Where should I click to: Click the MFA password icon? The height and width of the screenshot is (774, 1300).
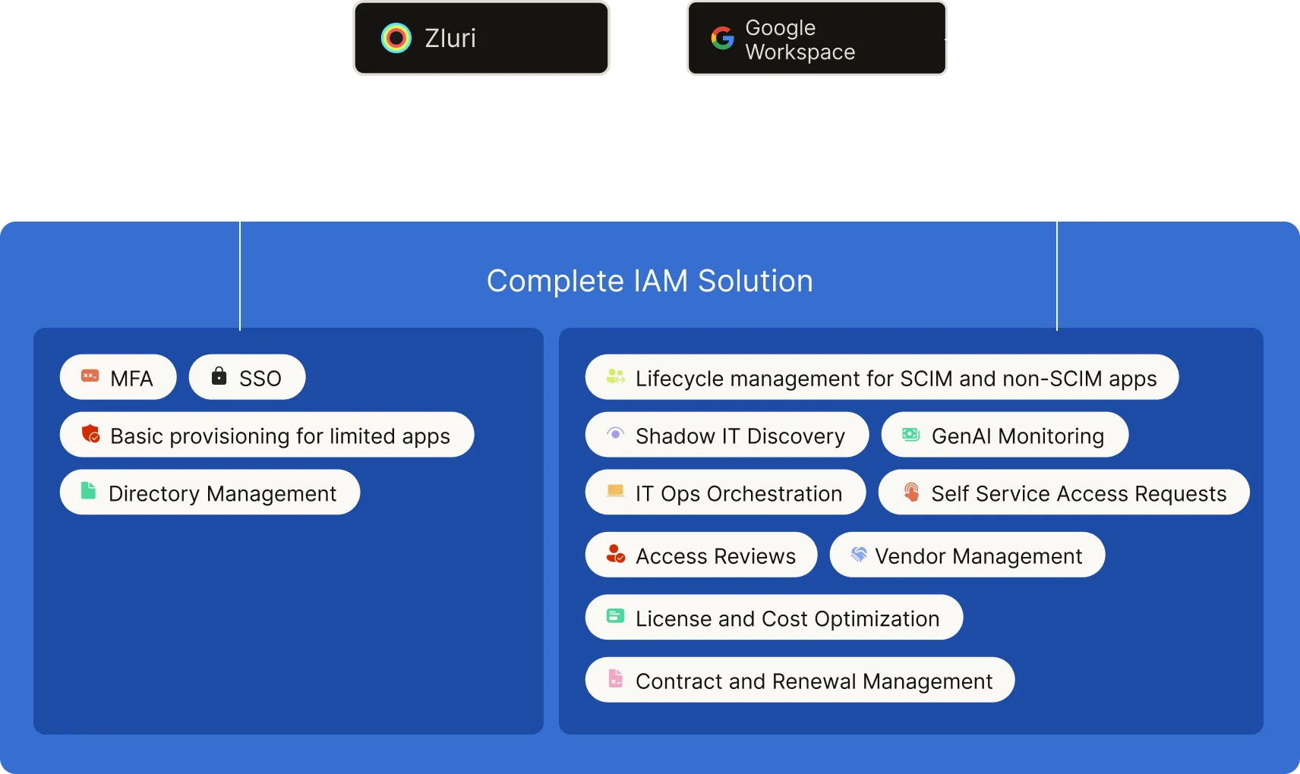coord(90,376)
